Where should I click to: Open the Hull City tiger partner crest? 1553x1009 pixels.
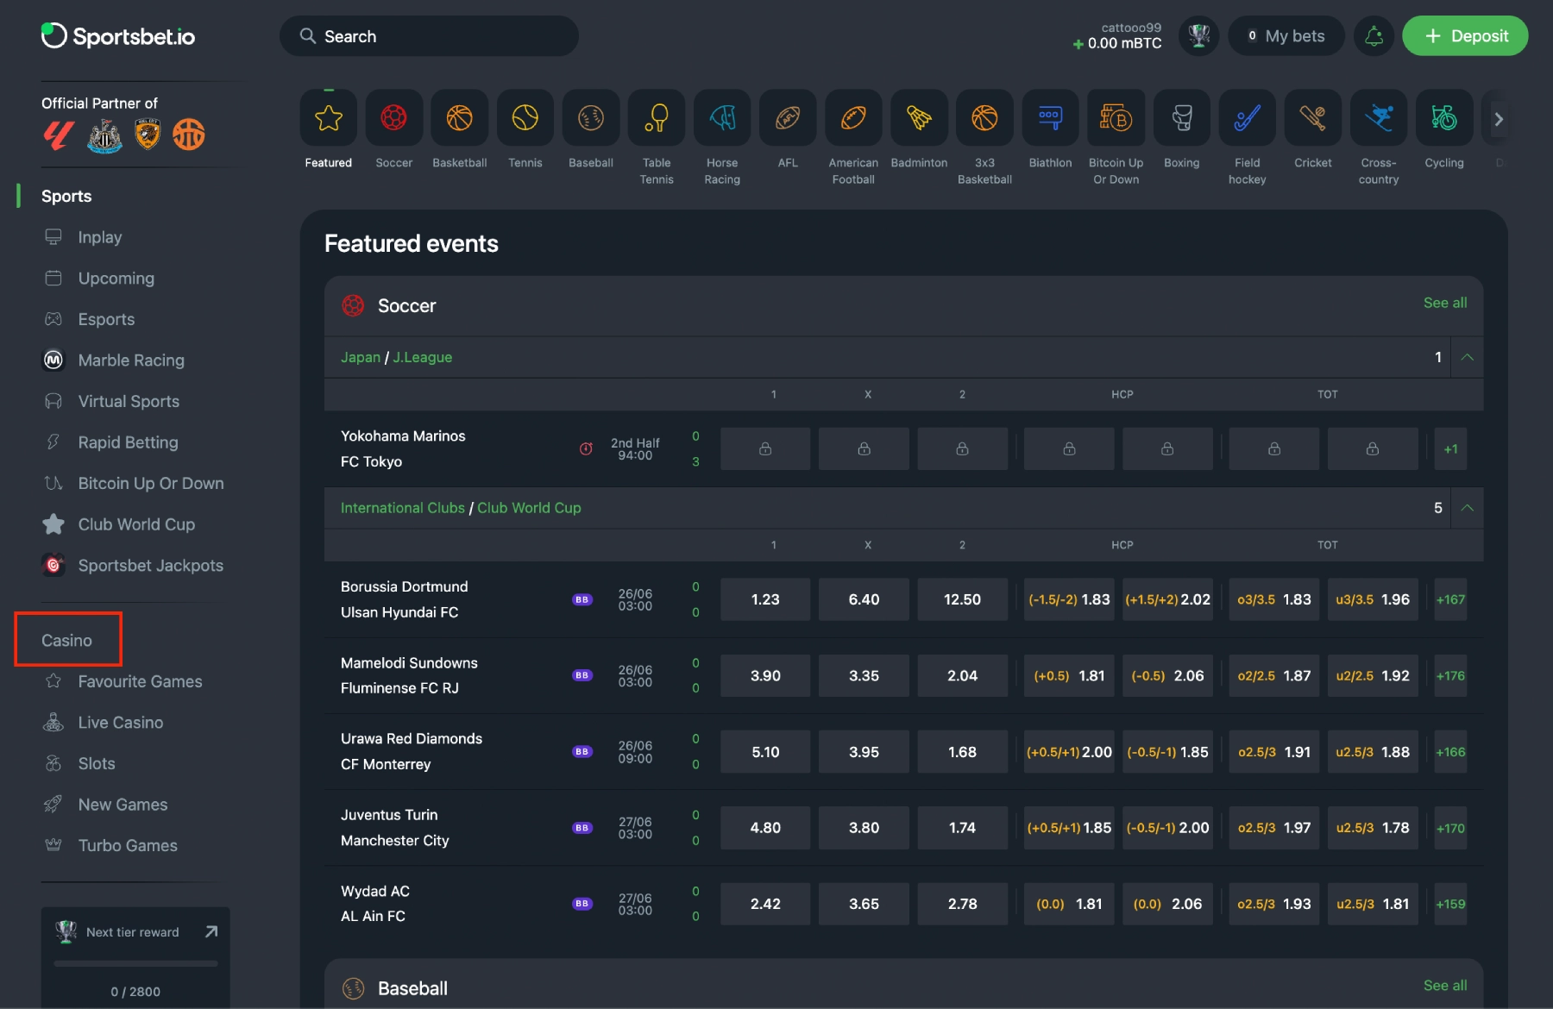coord(148,135)
